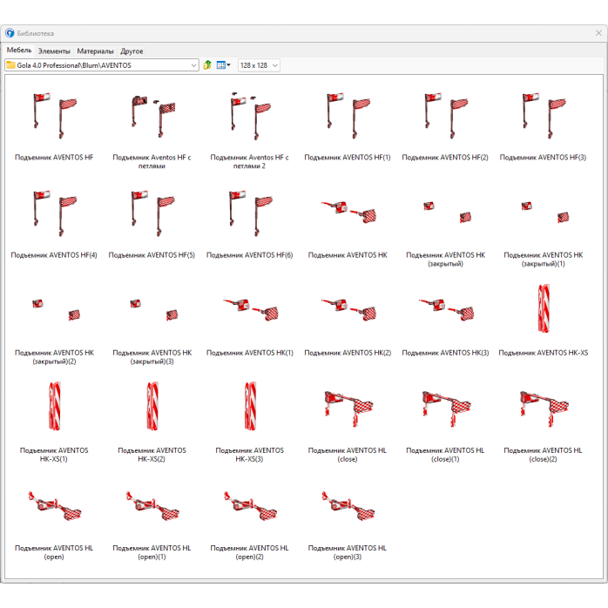Screen dimensions: 608x608
Task: Open the view mode dropdown icon
Action: (x=223, y=65)
